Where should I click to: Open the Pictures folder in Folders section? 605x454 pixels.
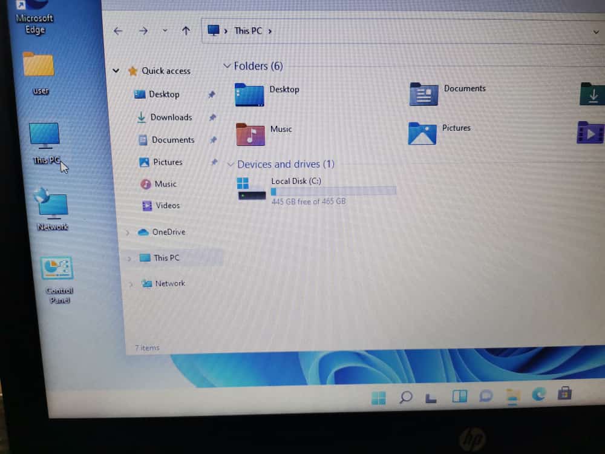(422, 133)
